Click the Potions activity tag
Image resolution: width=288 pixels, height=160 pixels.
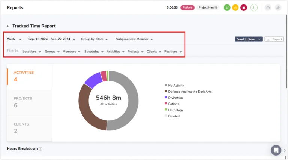coord(187,7)
